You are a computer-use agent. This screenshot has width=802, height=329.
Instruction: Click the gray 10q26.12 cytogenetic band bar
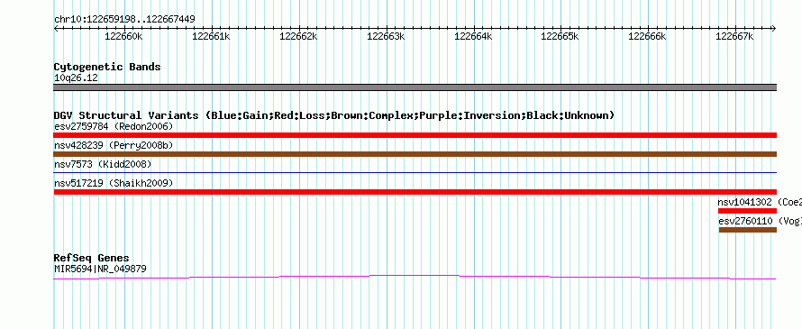point(415,87)
